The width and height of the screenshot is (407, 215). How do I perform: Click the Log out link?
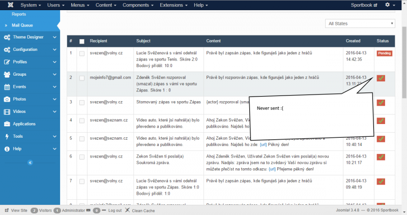(115, 210)
